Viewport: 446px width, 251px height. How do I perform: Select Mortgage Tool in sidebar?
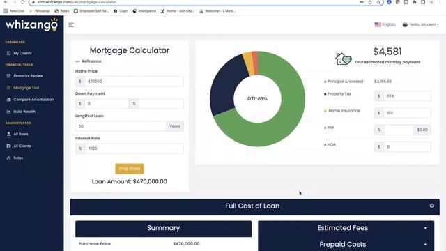[x=26, y=88]
